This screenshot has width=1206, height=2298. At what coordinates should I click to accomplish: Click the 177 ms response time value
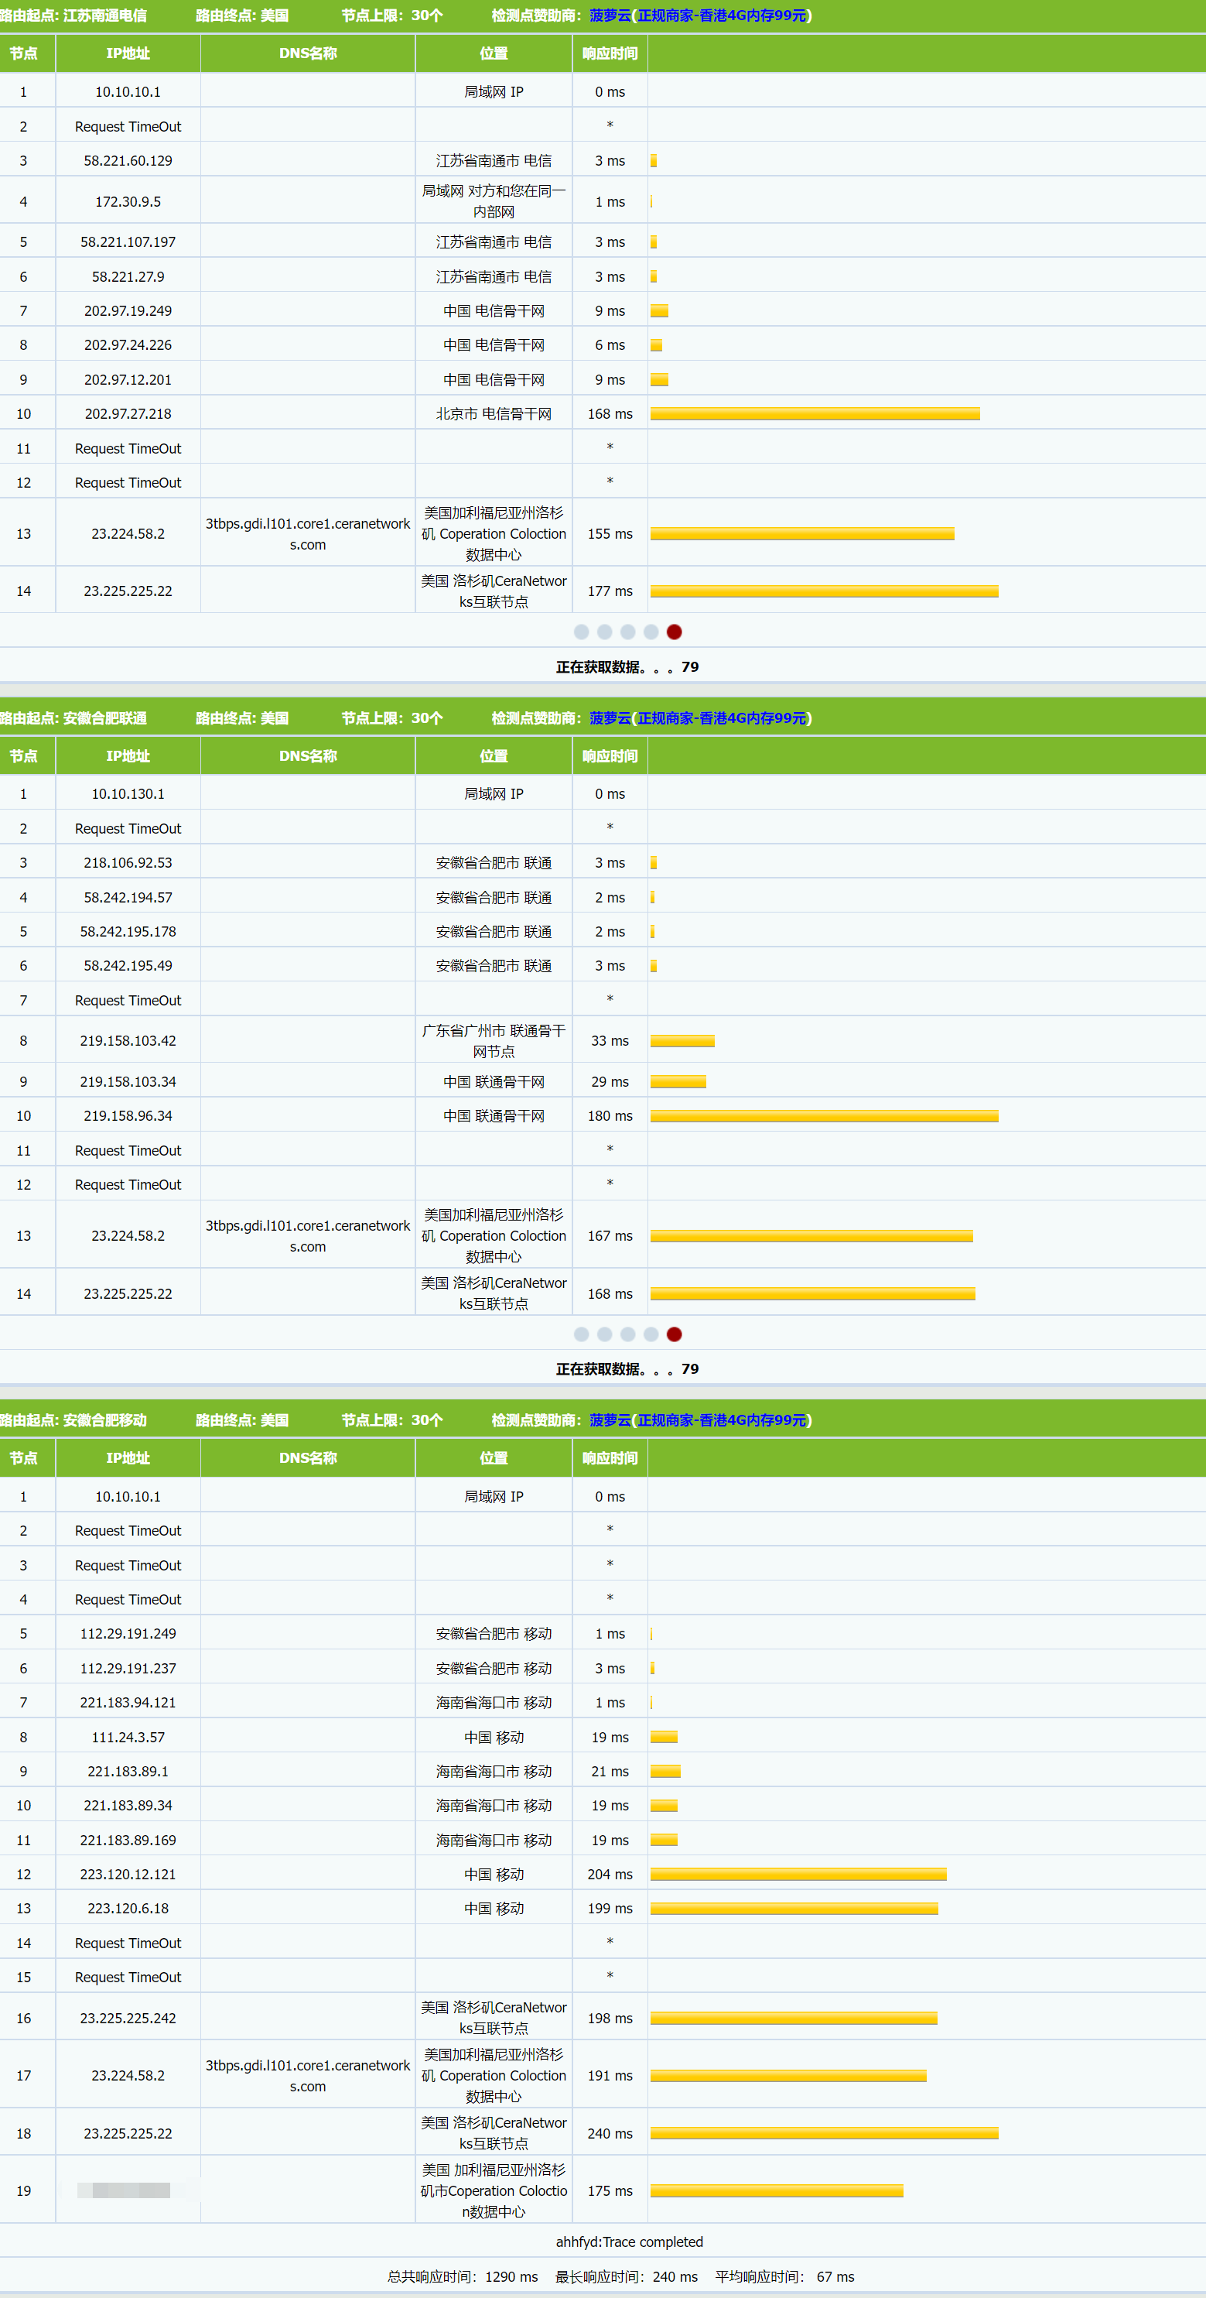pyautogui.click(x=610, y=591)
